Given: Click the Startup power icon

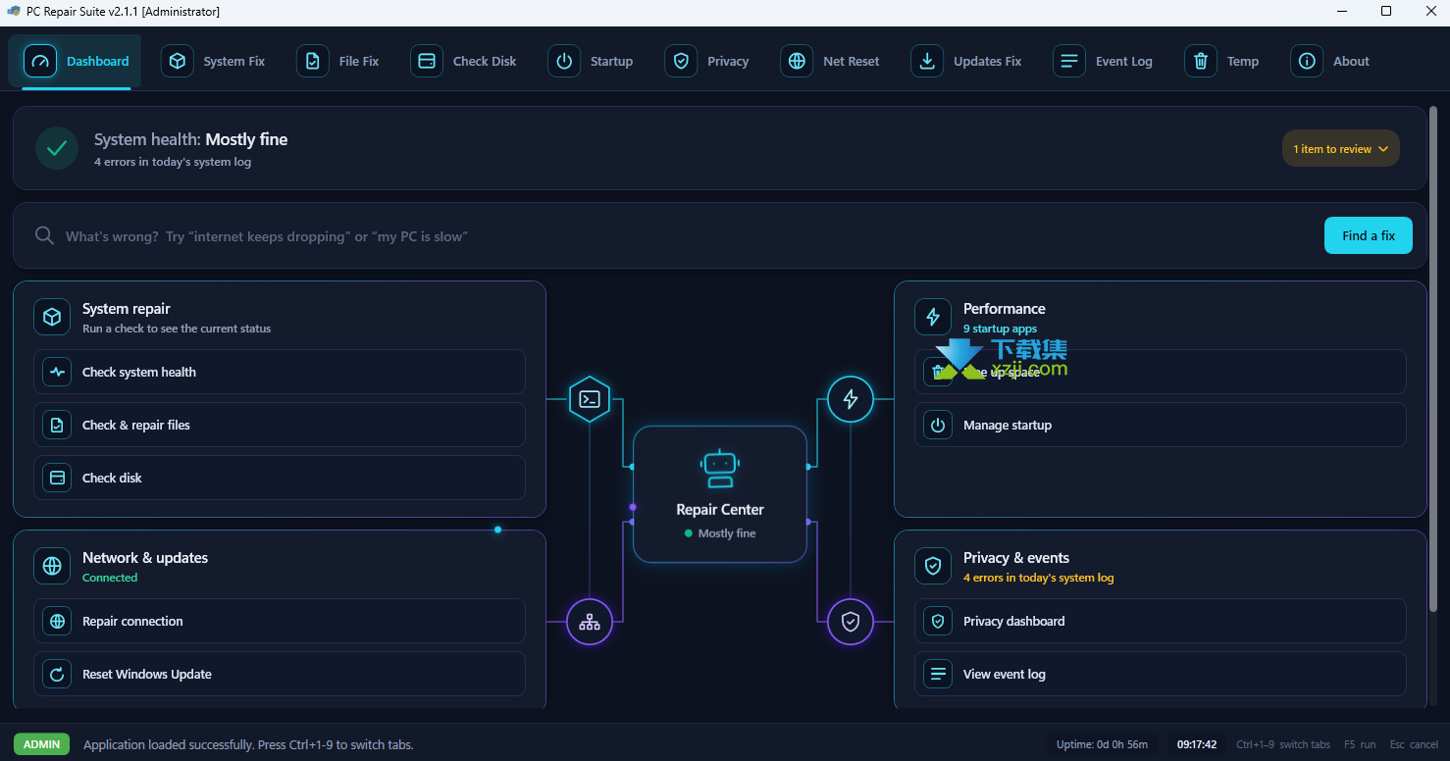Looking at the screenshot, I should [x=563, y=61].
